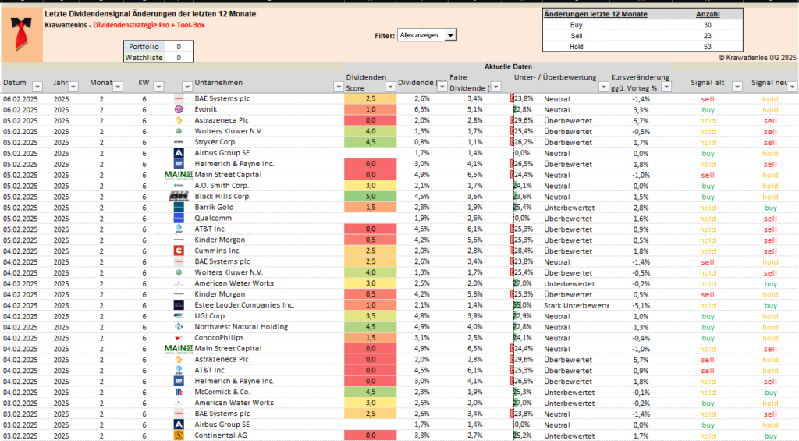Viewport: 799px width, 441px height.
Task: Click the 'Anzahl' column heading
Action: click(x=708, y=14)
